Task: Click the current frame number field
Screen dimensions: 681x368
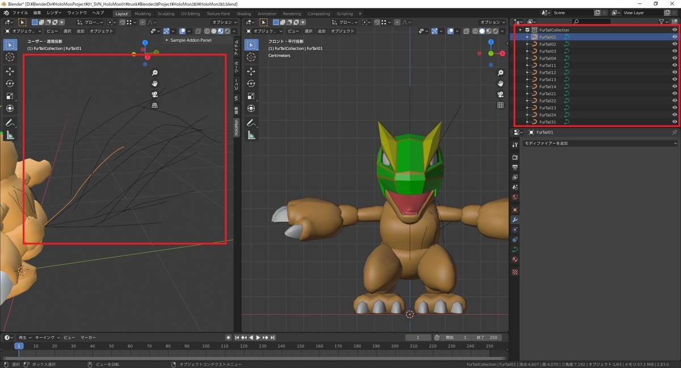Action: pyautogui.click(x=419, y=337)
